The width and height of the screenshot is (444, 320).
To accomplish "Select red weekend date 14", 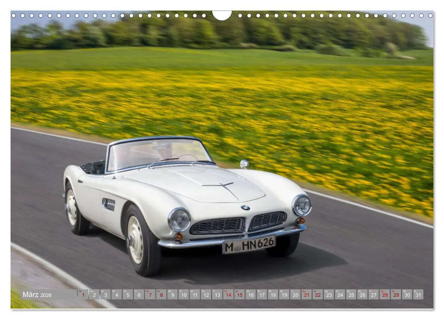I will (228, 295).
